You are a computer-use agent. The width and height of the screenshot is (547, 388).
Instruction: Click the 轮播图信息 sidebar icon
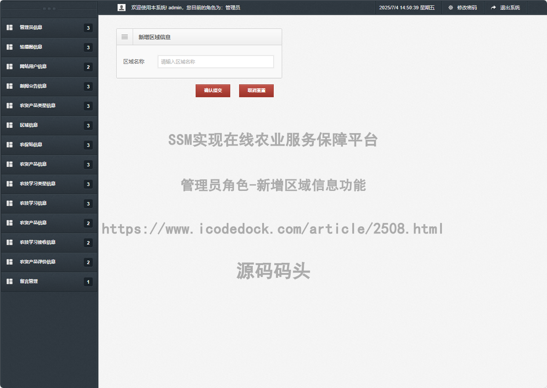[x=9, y=47]
